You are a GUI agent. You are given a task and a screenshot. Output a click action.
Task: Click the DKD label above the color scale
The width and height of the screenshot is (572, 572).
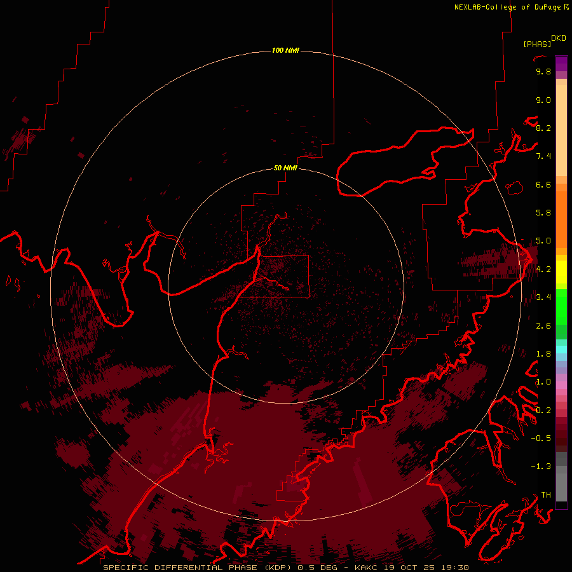(x=559, y=38)
